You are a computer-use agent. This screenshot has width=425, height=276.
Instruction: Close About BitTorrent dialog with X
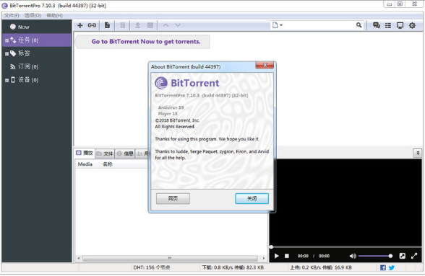coord(265,66)
